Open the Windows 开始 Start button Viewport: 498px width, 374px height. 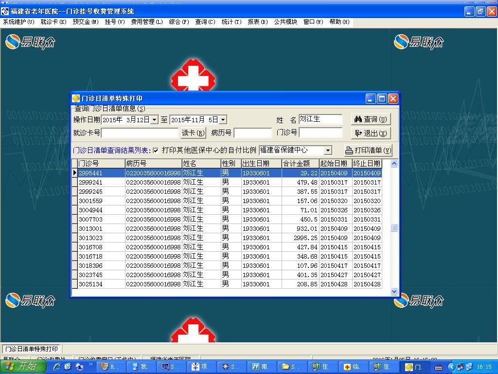(x=22, y=367)
